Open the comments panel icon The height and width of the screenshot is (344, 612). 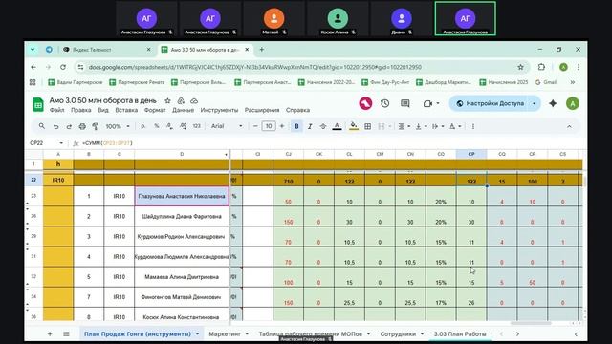(405, 103)
